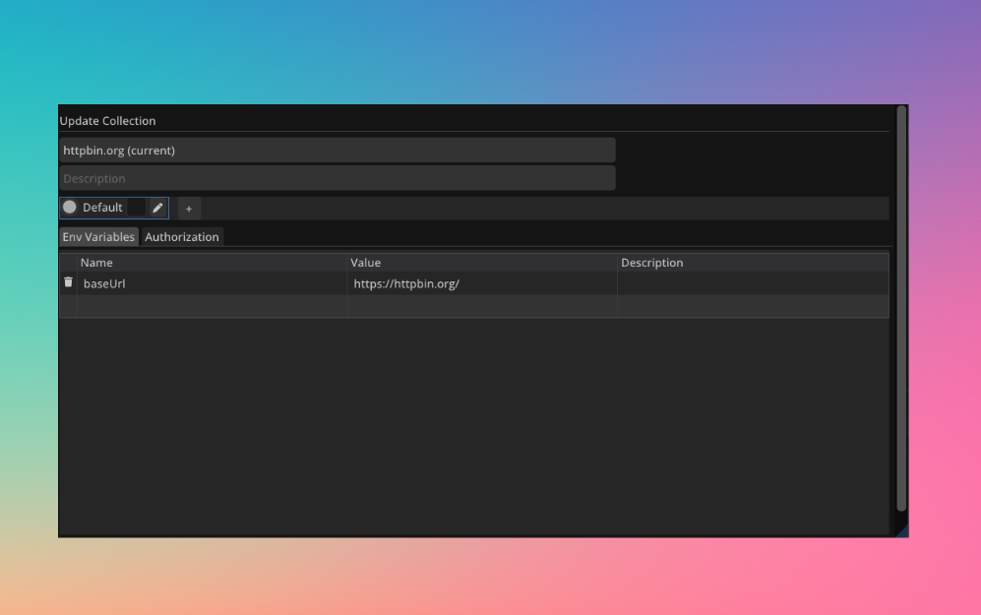Delete the baseUrl variable via trash icon
The width and height of the screenshot is (981, 615).
[68, 282]
